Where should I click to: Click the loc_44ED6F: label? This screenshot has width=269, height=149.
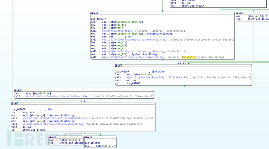click(x=99, y=19)
